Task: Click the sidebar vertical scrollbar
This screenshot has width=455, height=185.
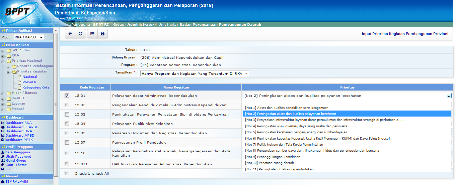Action: pos(56,100)
